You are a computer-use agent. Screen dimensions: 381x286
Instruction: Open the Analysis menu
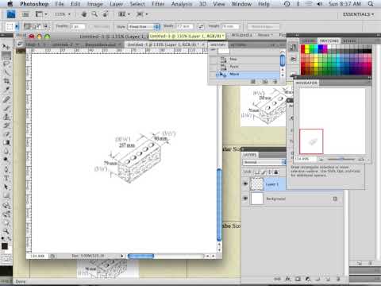tap(182, 4)
